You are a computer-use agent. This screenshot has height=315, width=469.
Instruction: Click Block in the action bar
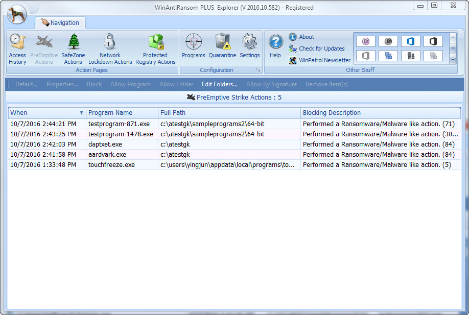[95, 84]
